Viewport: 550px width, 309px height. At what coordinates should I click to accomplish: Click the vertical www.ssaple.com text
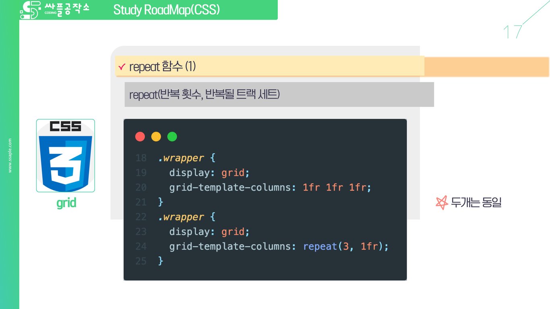pyautogui.click(x=10, y=155)
